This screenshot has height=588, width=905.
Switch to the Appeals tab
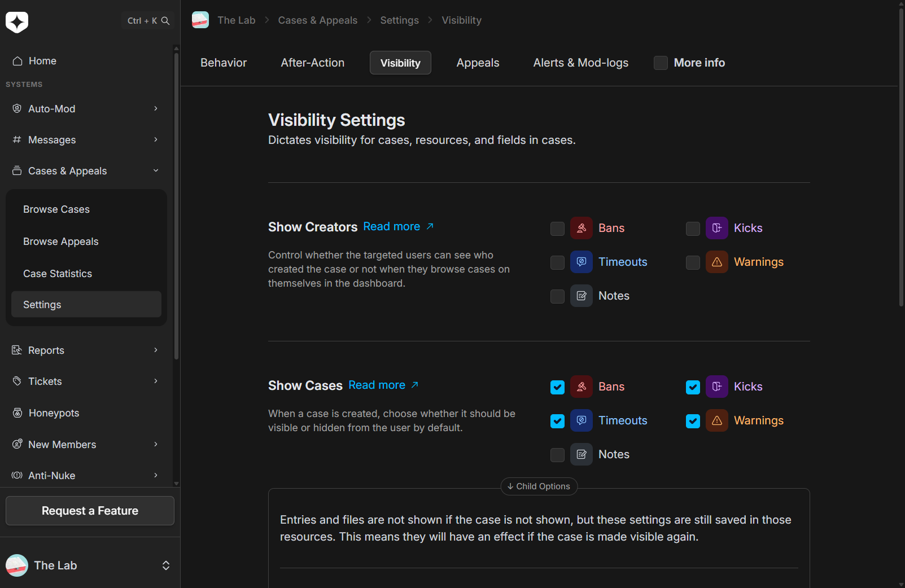click(478, 63)
